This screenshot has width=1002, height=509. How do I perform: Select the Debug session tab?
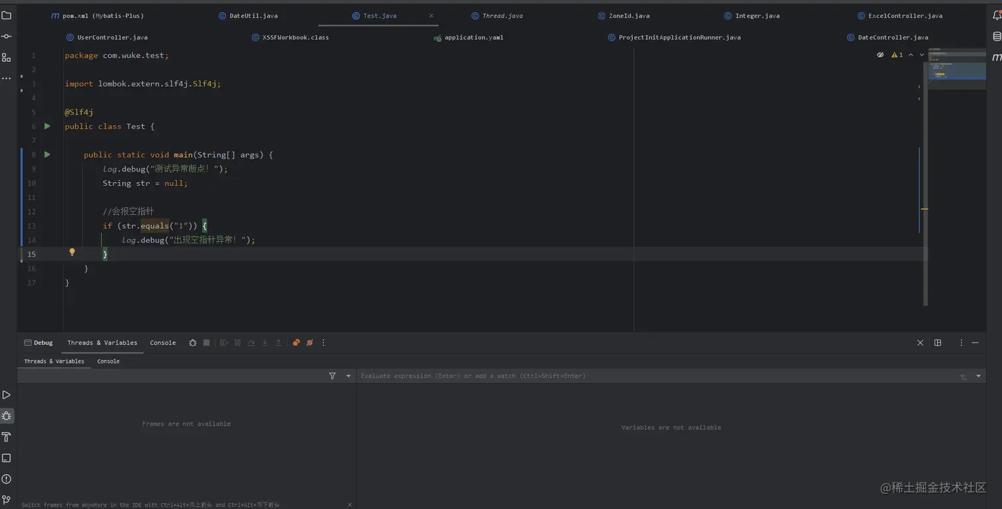tap(38, 343)
